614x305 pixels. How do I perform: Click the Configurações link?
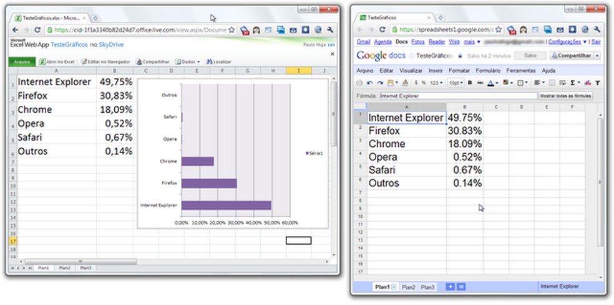pos(565,42)
